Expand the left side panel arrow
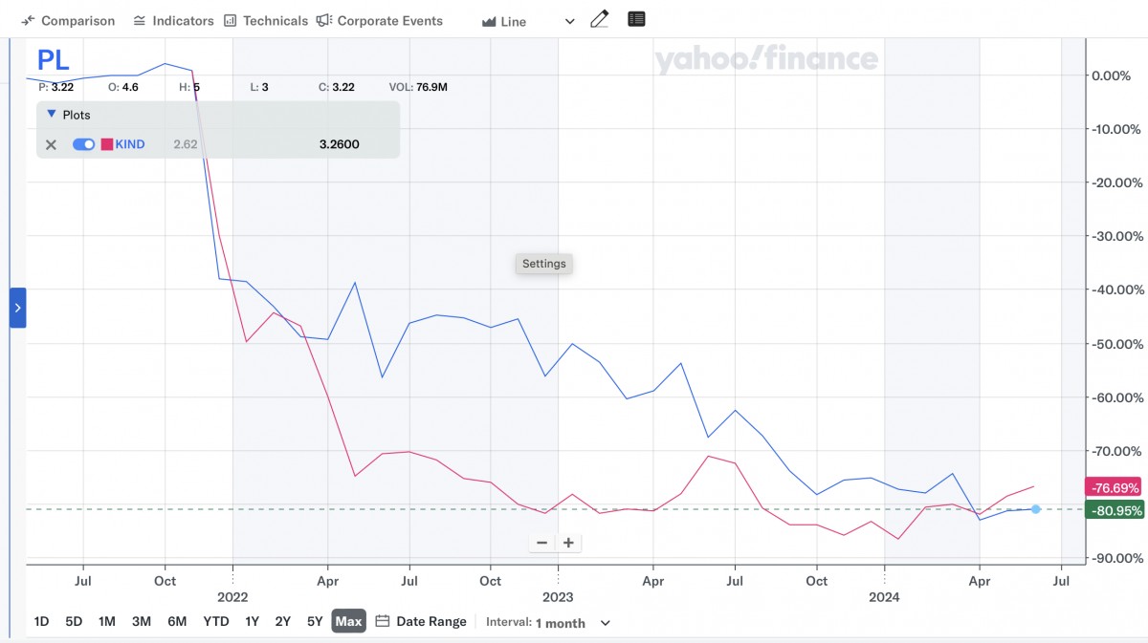This screenshot has height=643, width=1148. click(17, 308)
